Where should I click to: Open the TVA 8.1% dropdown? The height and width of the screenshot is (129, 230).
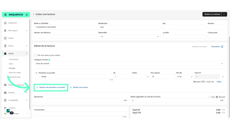pos(185,77)
